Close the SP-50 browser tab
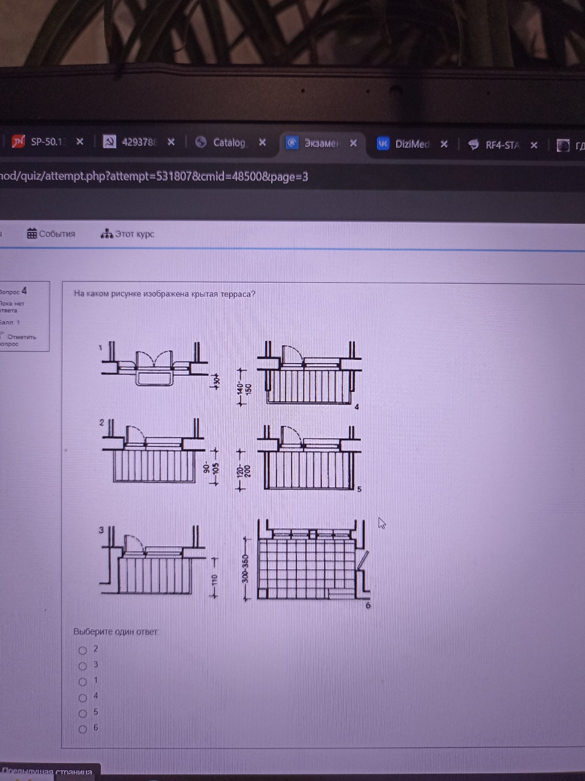 click(80, 142)
